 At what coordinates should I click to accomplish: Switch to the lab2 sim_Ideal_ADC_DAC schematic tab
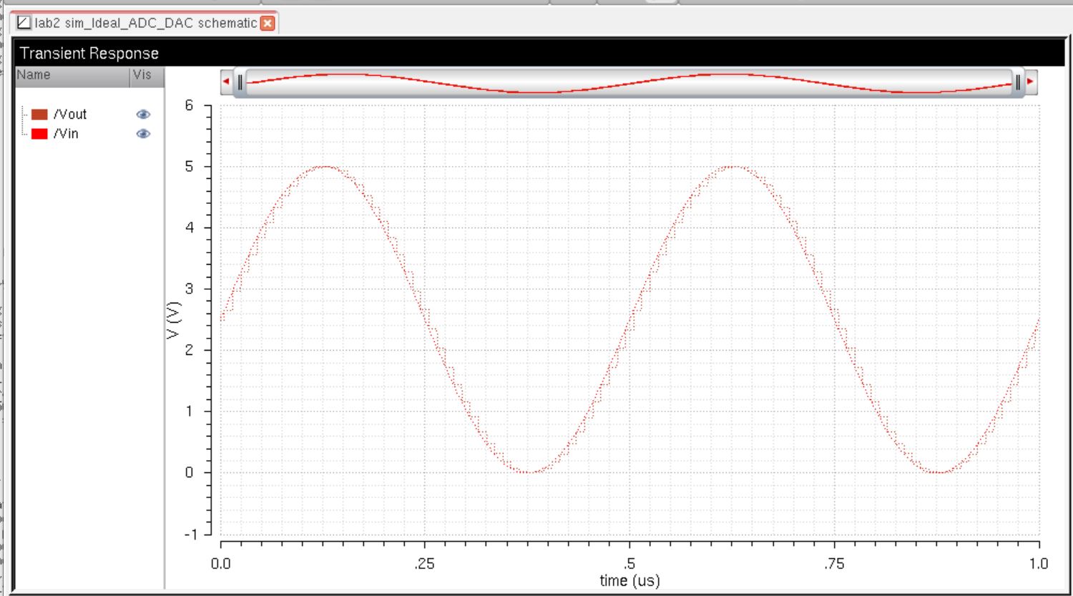click(145, 23)
